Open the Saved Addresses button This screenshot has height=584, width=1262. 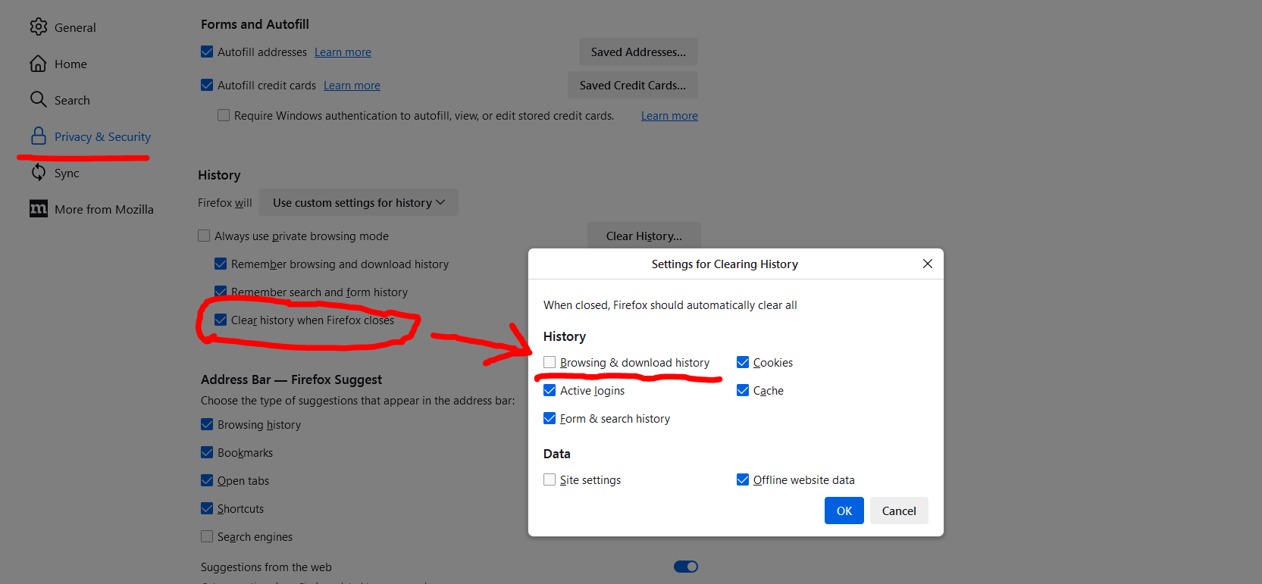638,52
